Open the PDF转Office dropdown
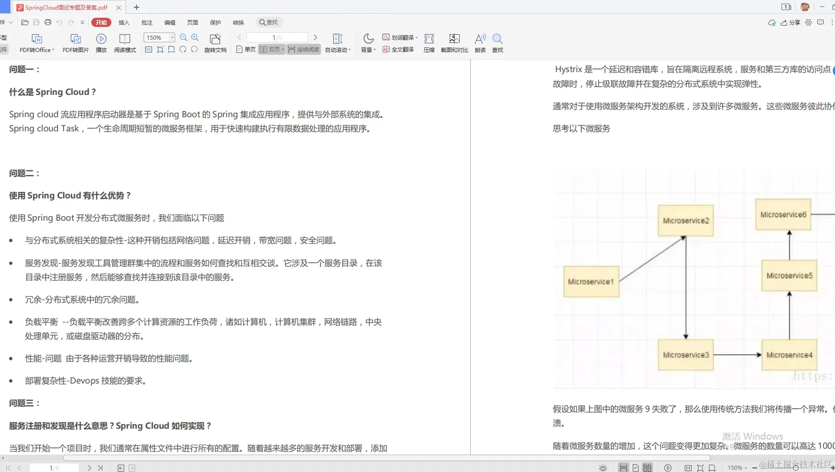This screenshot has height=472, width=835. (x=37, y=43)
